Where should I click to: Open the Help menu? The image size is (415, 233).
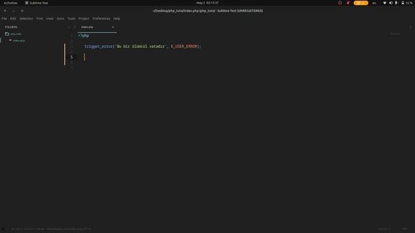click(x=117, y=19)
